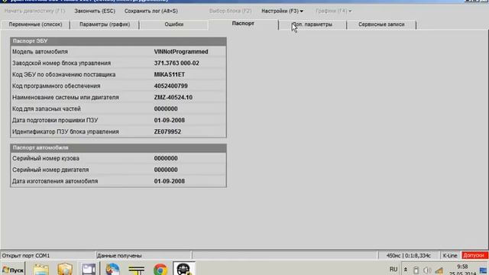Open the yellow box taskbar icon
Viewport: 489px width, 275px height.
coord(65,269)
